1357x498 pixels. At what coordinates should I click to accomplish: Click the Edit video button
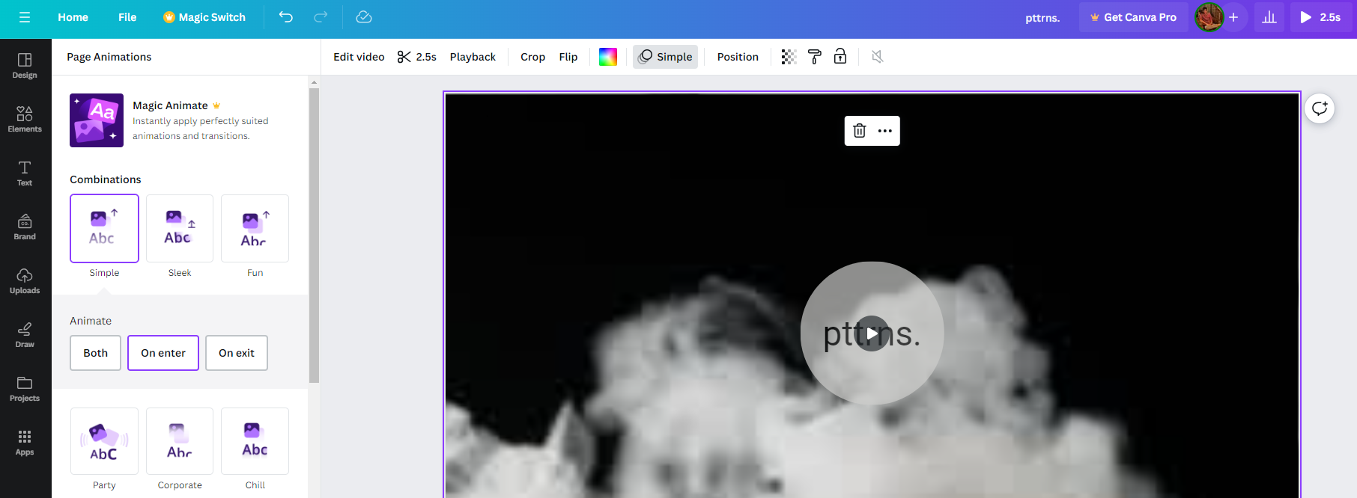click(359, 57)
